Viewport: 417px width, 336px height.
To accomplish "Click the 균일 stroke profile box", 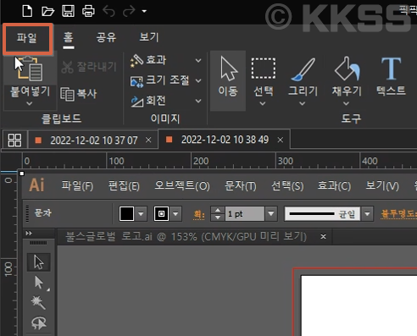I will [323, 214].
